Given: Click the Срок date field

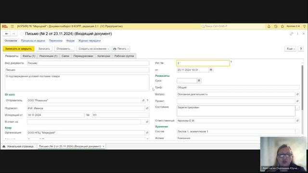Looking at the screenshot, I should tap(187, 81).
